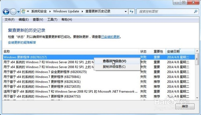Screen dimensions: 201x115
Task: Open 安装更新的疑难解答 link
Action: point(22,42)
